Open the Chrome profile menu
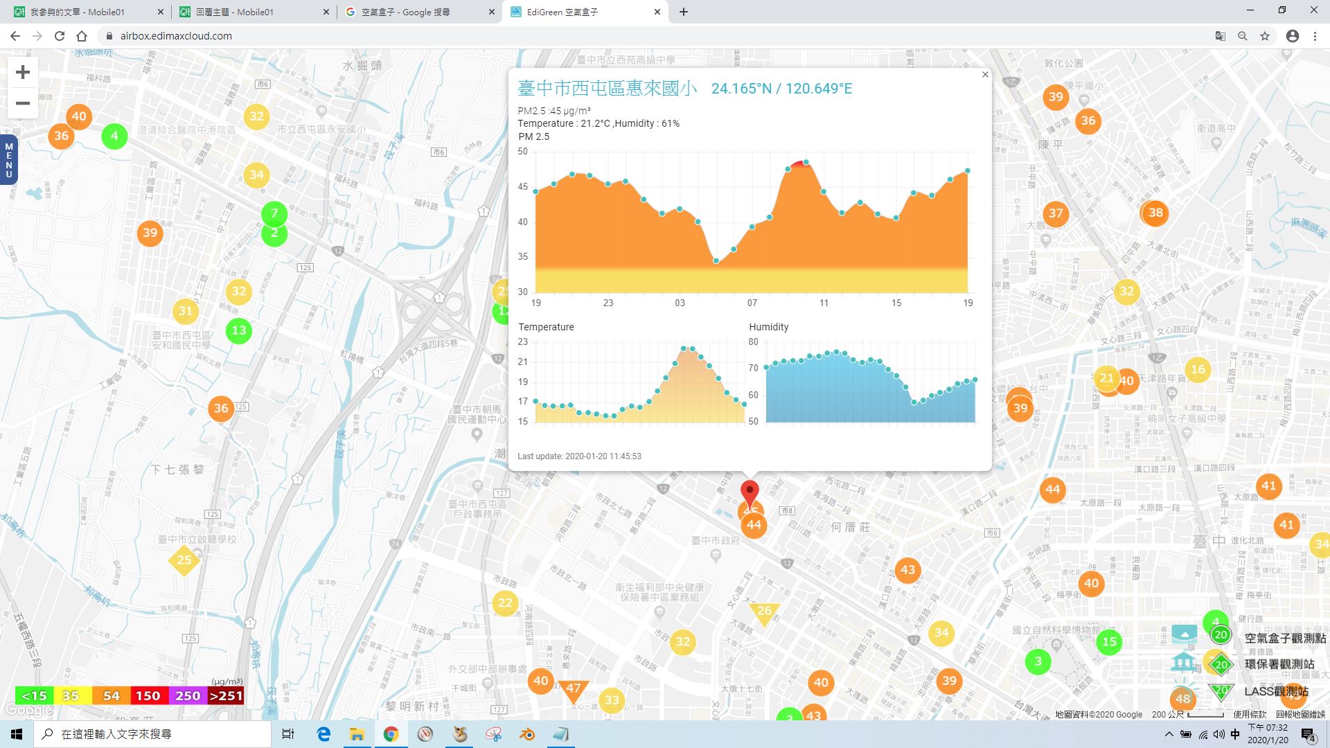Screen dimensions: 1330x748 (1293, 36)
